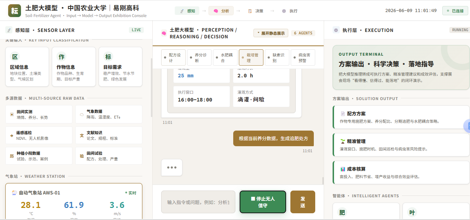
Task: Click the seedling icon on 精准管理
Action: (x=343, y=141)
